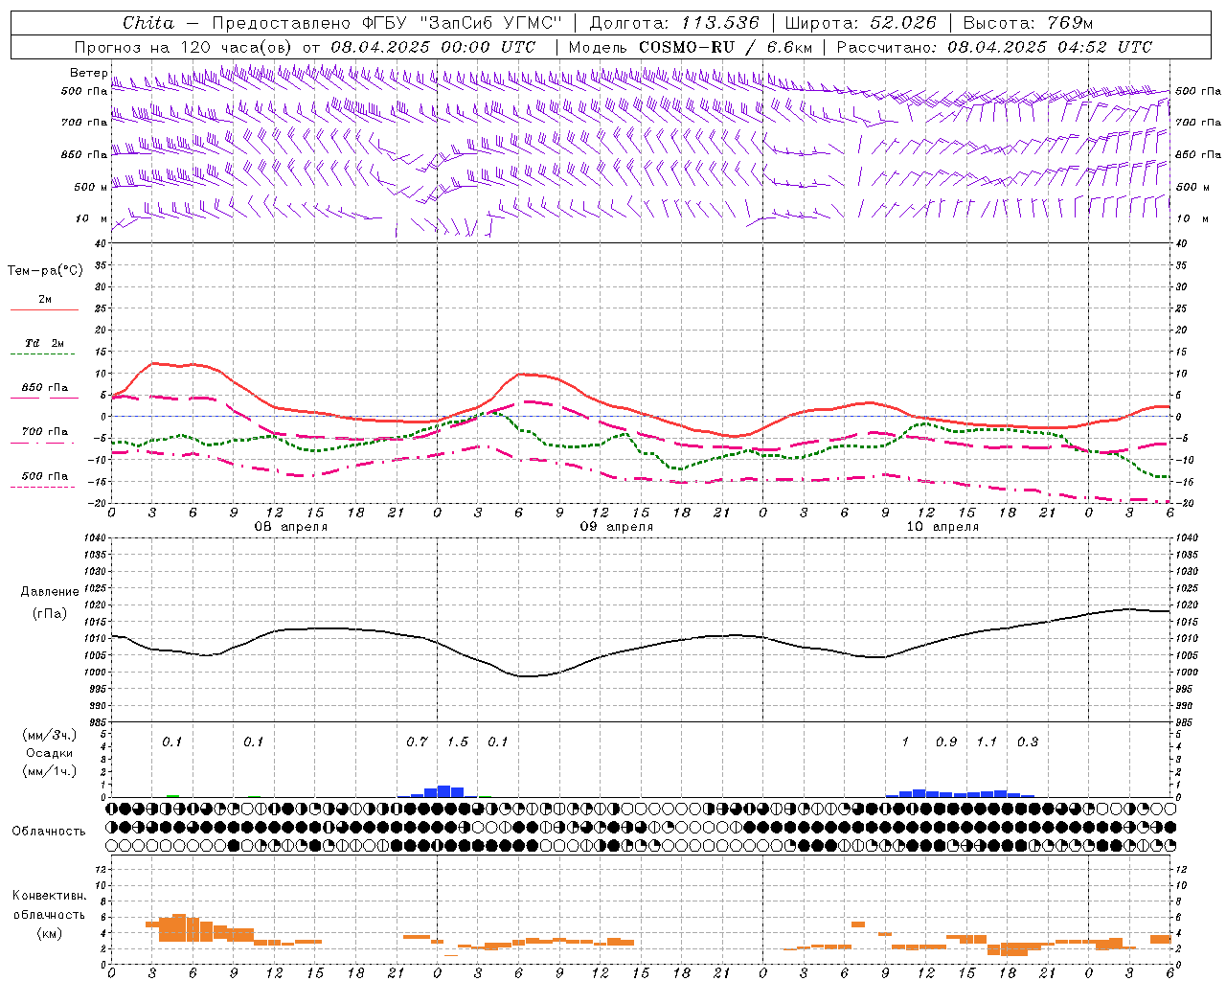Click the "2м" temperature legend entry
The image size is (1226, 981).
coord(45,299)
